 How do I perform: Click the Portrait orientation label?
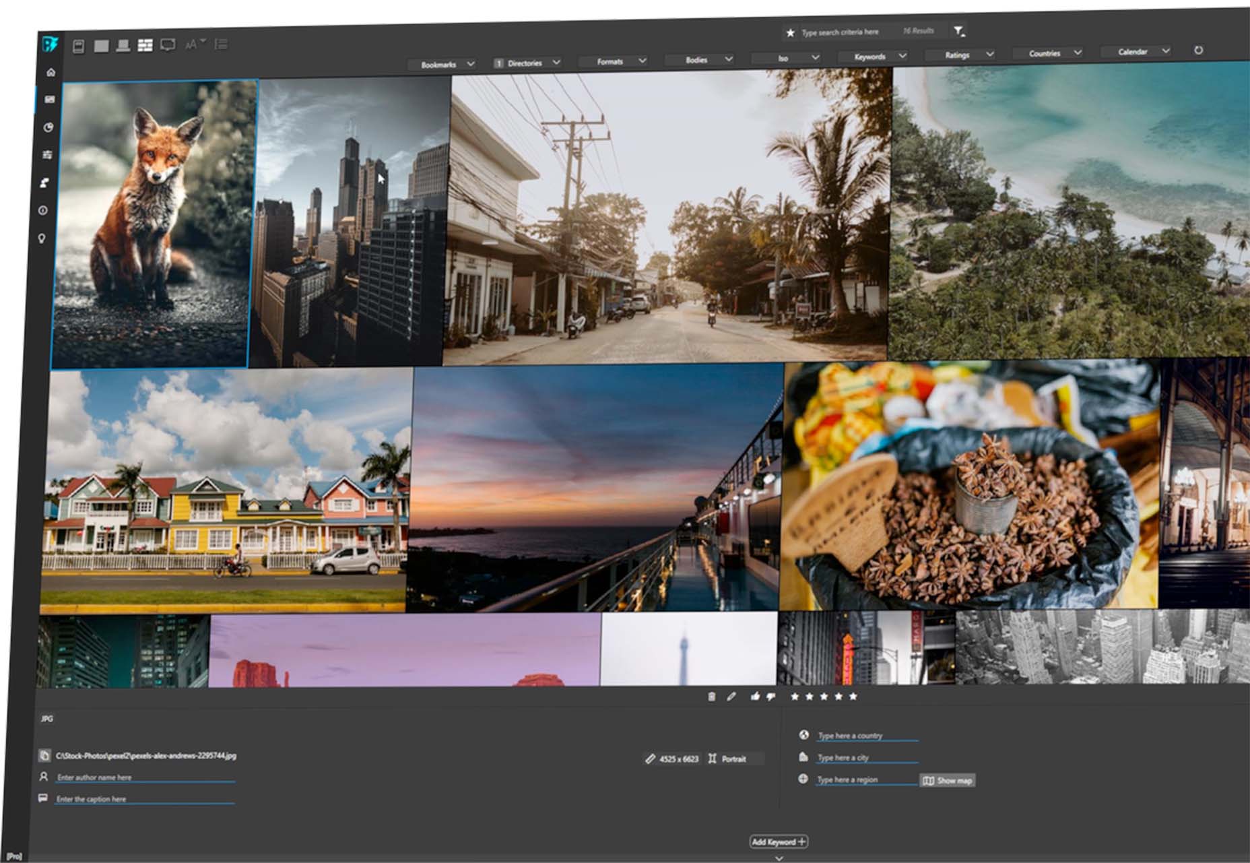click(x=733, y=759)
